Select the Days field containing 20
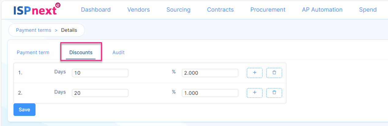388x126 pixels. 100,93
